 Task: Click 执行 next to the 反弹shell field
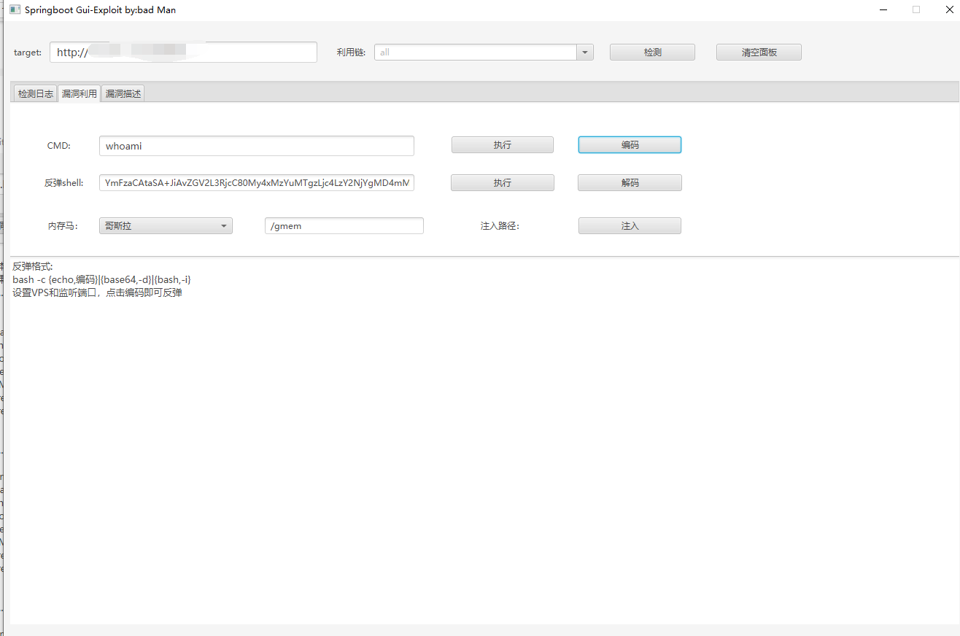click(x=503, y=183)
